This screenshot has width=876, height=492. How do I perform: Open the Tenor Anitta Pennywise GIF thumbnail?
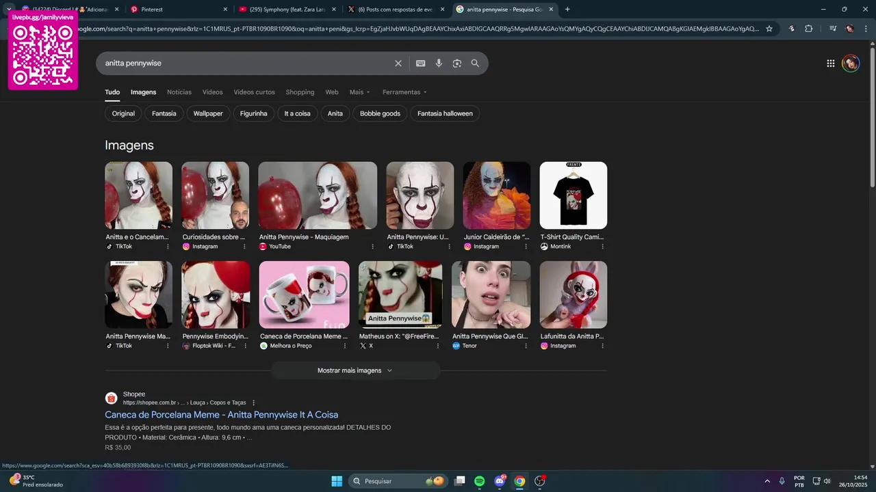tap(491, 295)
